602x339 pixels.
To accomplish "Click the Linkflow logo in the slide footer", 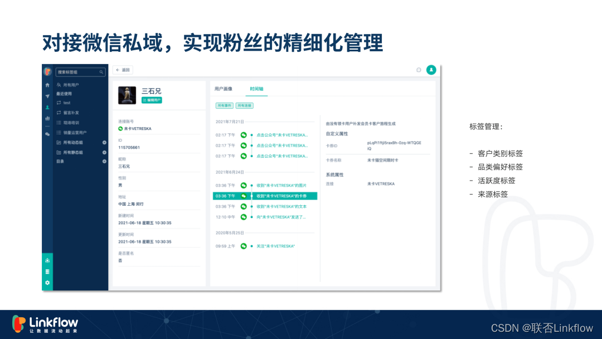I will pos(45,325).
